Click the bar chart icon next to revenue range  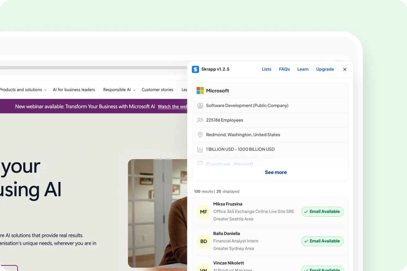(x=200, y=149)
